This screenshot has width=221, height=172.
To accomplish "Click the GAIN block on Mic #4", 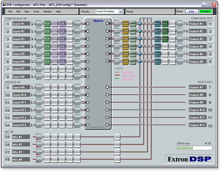I will coord(39,159).
